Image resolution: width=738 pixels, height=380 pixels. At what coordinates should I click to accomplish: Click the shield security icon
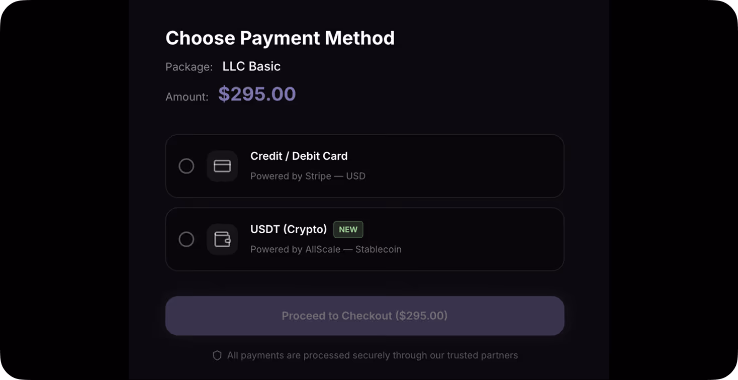tap(217, 355)
